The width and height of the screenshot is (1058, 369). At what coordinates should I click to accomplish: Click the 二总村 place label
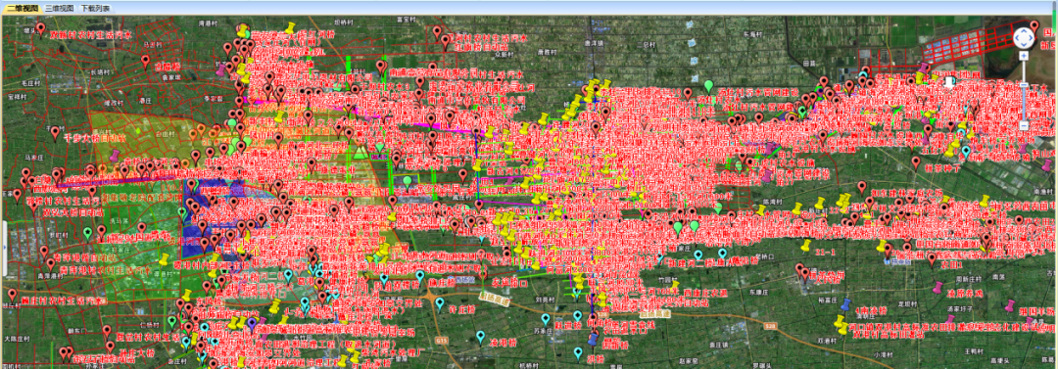click(x=647, y=44)
